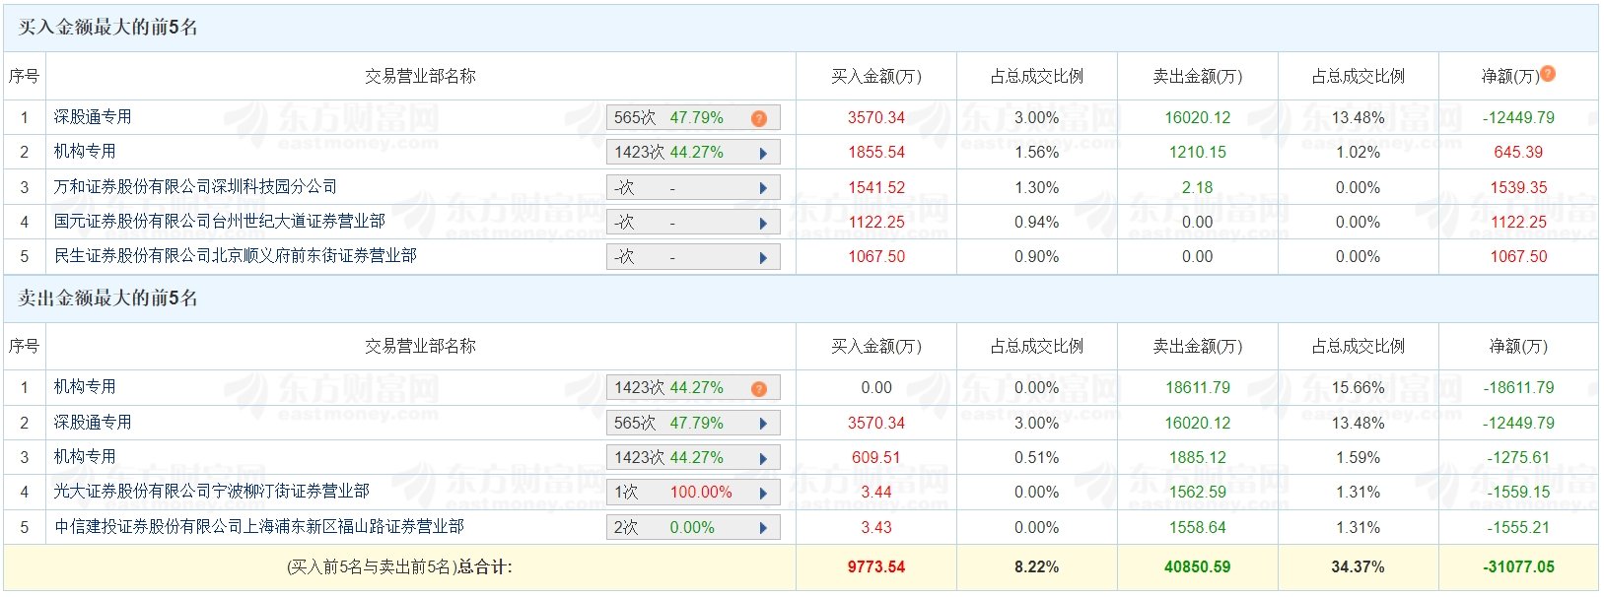Screen dimensions: 1604x597
Task: Click the net amount -1555.21
Action: (x=1519, y=528)
